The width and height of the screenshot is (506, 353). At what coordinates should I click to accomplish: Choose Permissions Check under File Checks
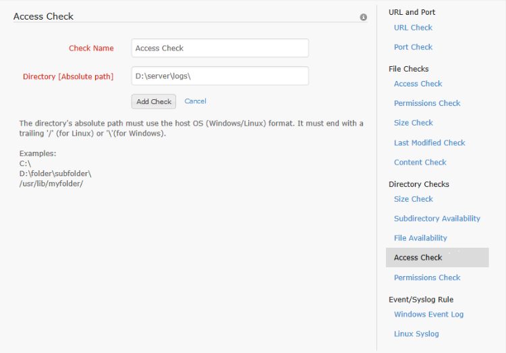(427, 103)
